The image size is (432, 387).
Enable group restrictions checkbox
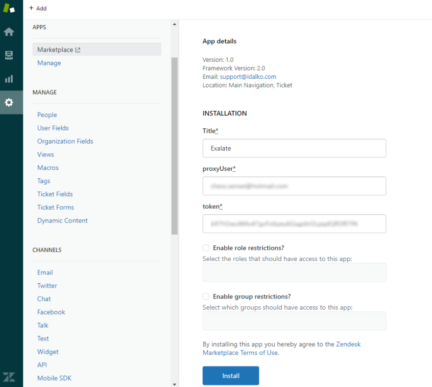(206, 296)
